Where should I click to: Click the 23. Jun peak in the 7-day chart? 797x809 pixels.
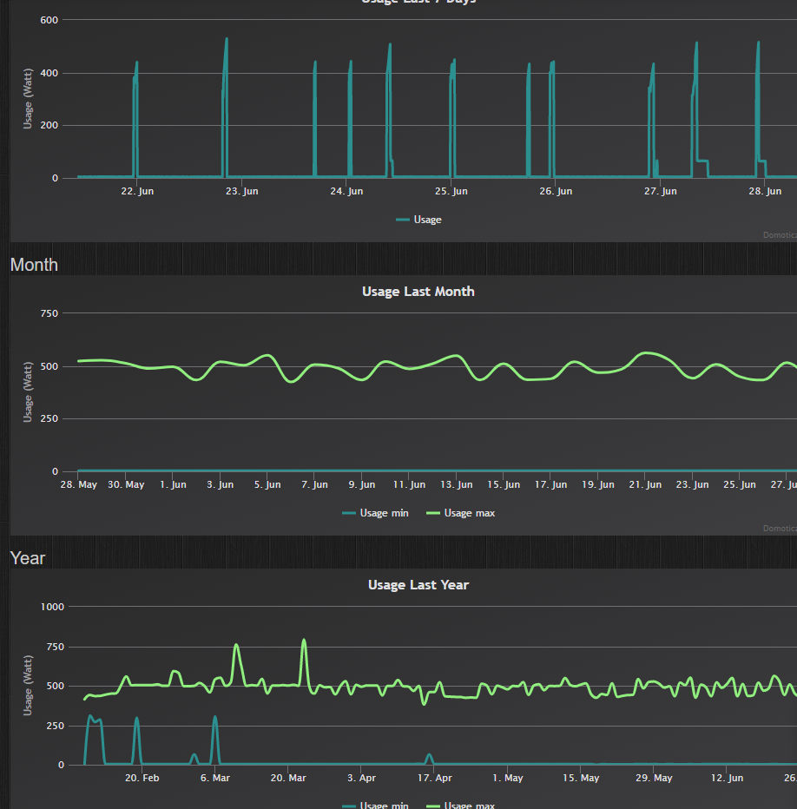(227, 40)
